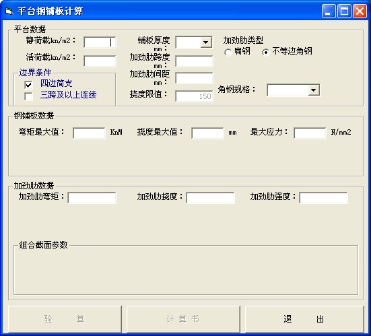Click the 平台数据 group label
The width and height of the screenshot is (371, 336).
[x=30, y=30]
